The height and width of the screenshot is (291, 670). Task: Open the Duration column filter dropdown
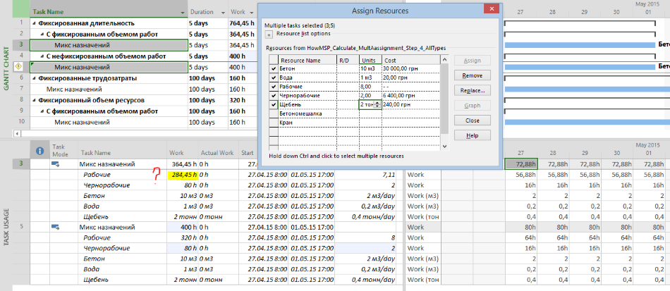click(224, 13)
